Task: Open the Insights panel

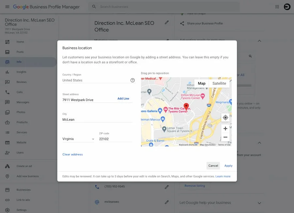Action: tap(21, 72)
